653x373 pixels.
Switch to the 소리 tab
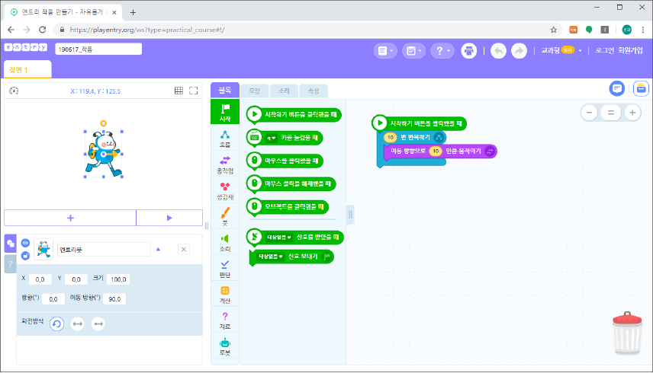(x=284, y=91)
